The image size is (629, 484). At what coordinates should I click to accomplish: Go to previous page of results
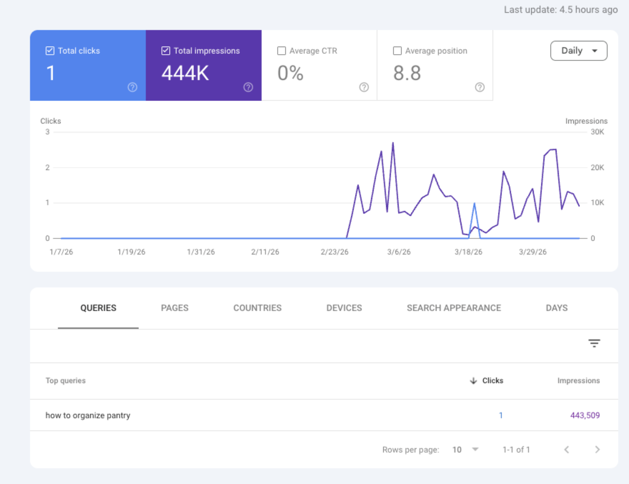click(x=567, y=449)
